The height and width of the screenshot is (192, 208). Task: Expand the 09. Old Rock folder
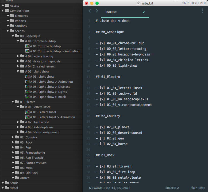[x=13, y=173]
